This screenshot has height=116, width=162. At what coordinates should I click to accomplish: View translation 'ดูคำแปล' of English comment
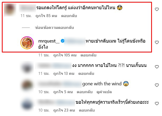(x=104, y=92)
